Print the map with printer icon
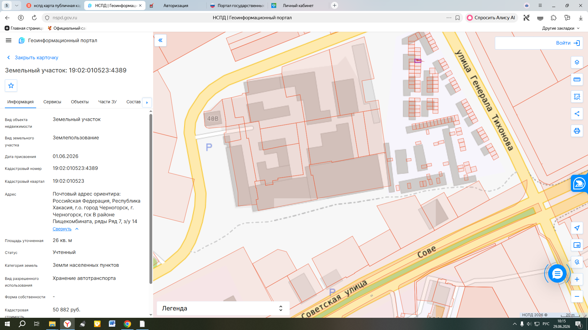The height and width of the screenshot is (330, 588). (577, 131)
